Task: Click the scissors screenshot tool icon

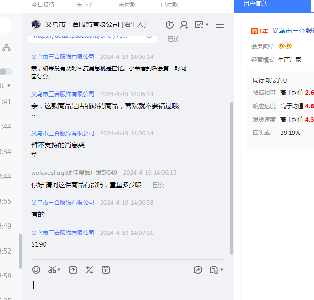Action: (52, 270)
